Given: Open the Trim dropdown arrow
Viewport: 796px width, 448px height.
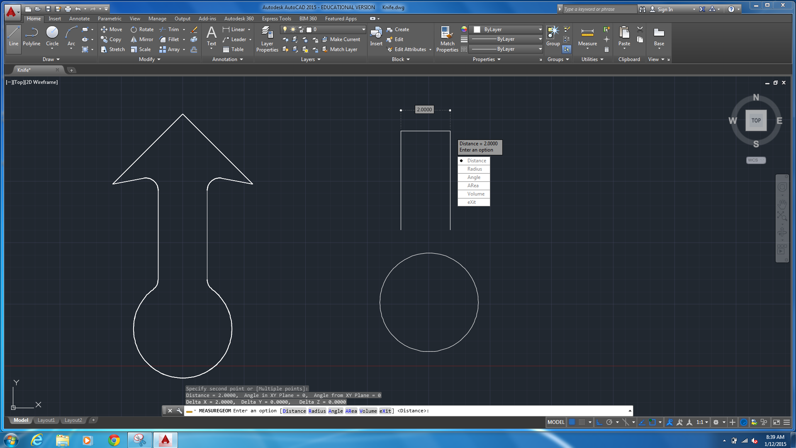Looking at the screenshot, I should [184, 29].
